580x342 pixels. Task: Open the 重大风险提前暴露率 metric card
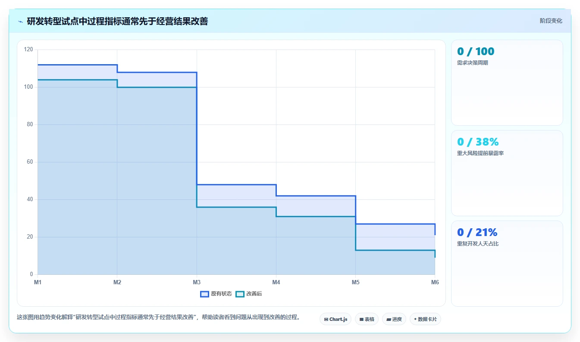click(x=507, y=173)
